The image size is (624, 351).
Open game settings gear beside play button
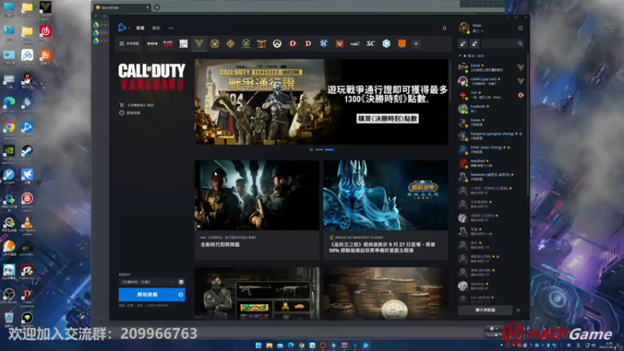181,295
